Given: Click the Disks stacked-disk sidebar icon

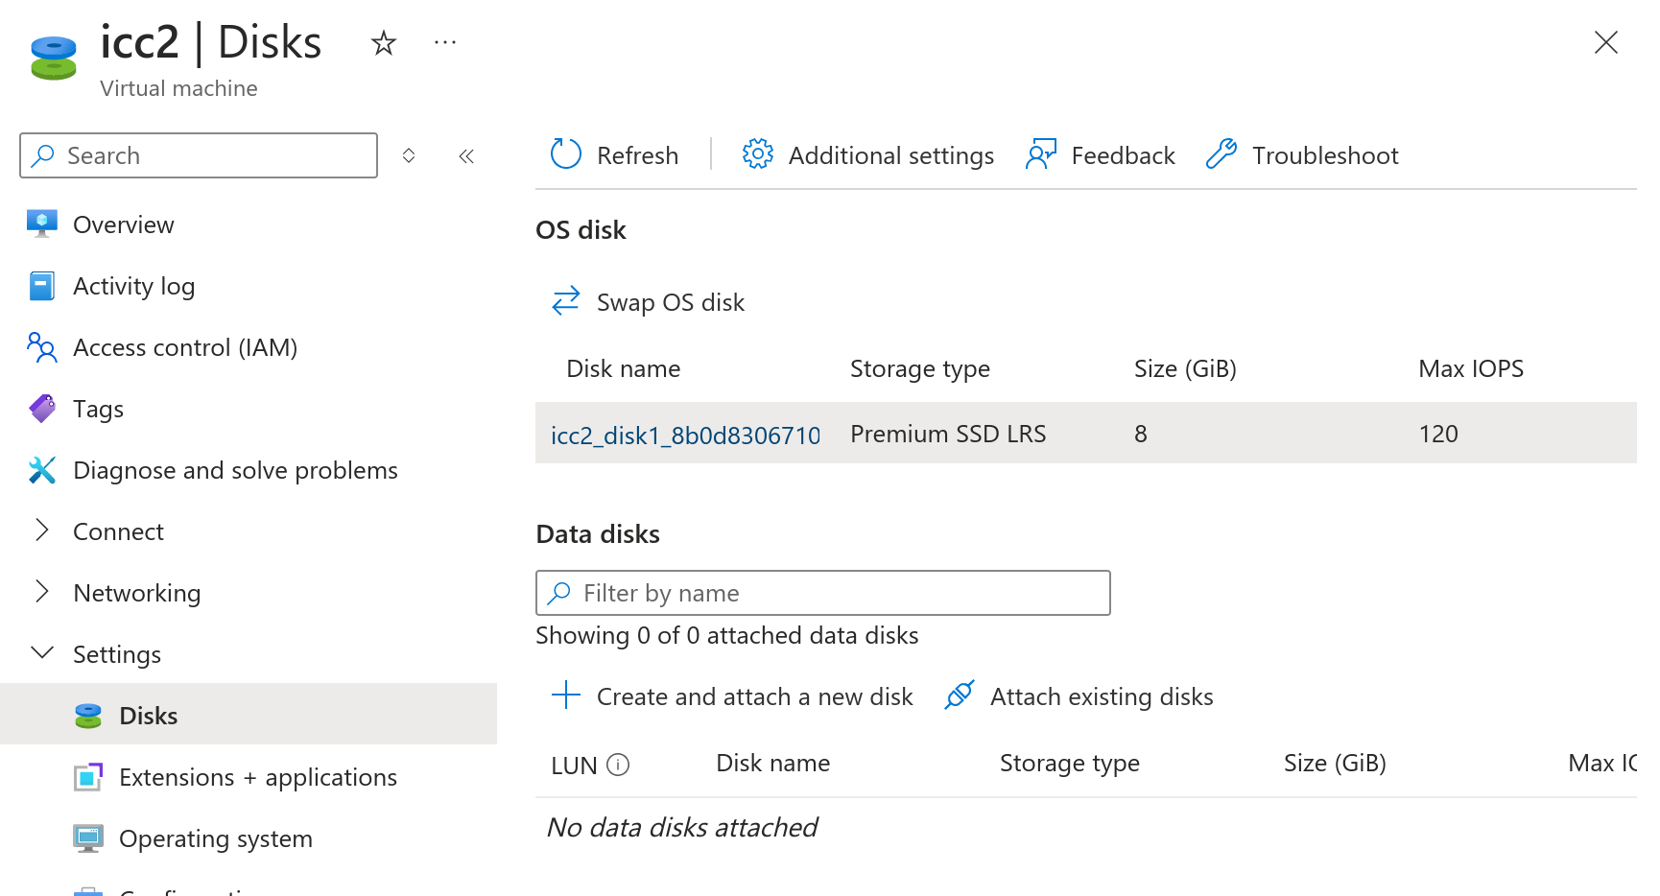Looking at the screenshot, I should (x=88, y=716).
